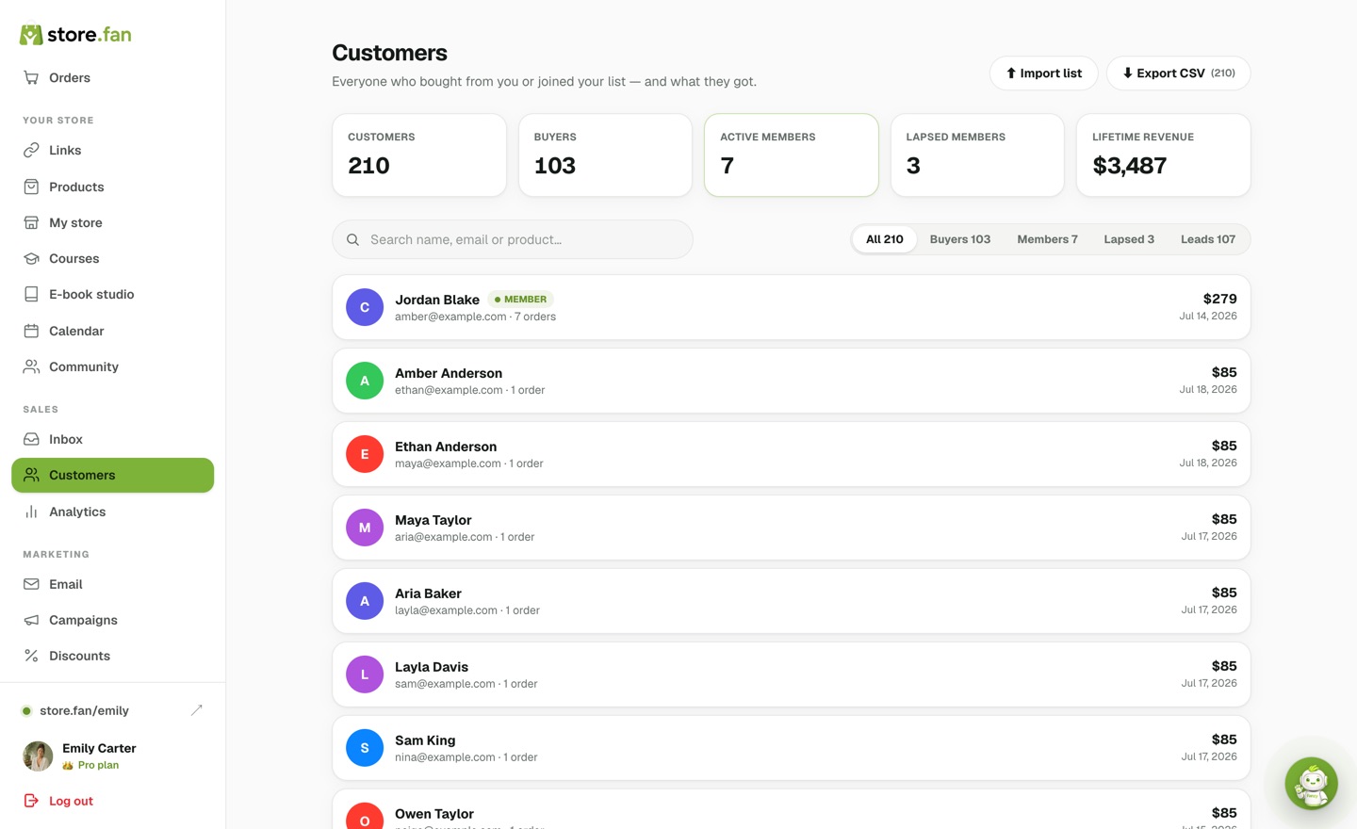
Task: Open the Customers sidebar item
Action: (x=113, y=476)
